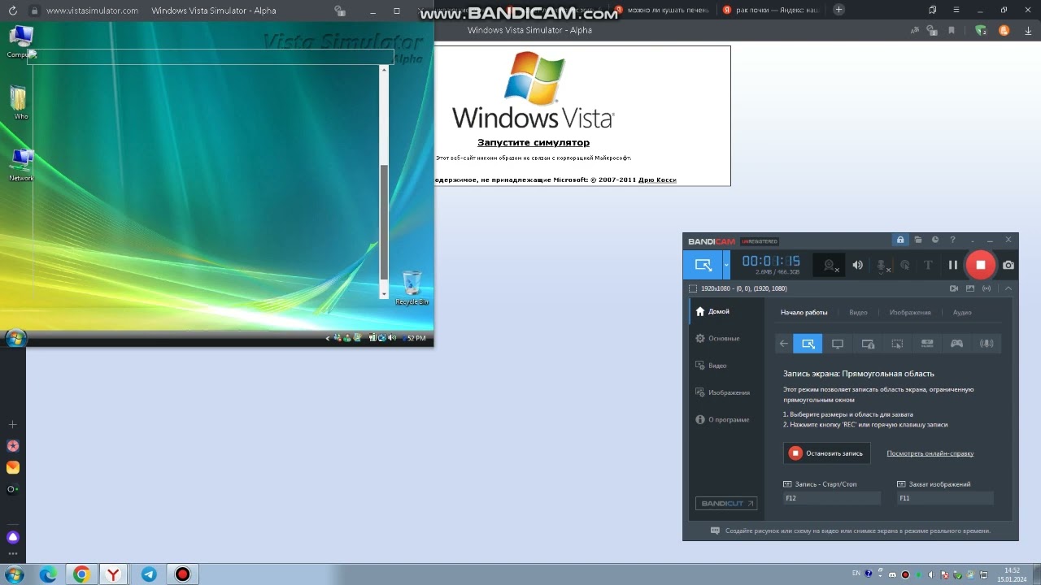Click the simulator window vertical scrollbar thumb
This screenshot has height=585, width=1041.
tap(385, 222)
